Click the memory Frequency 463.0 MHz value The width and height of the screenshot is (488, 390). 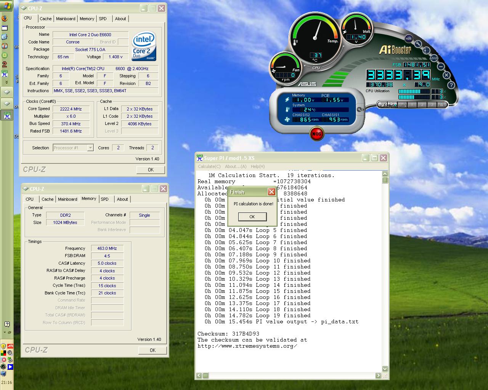click(107, 248)
